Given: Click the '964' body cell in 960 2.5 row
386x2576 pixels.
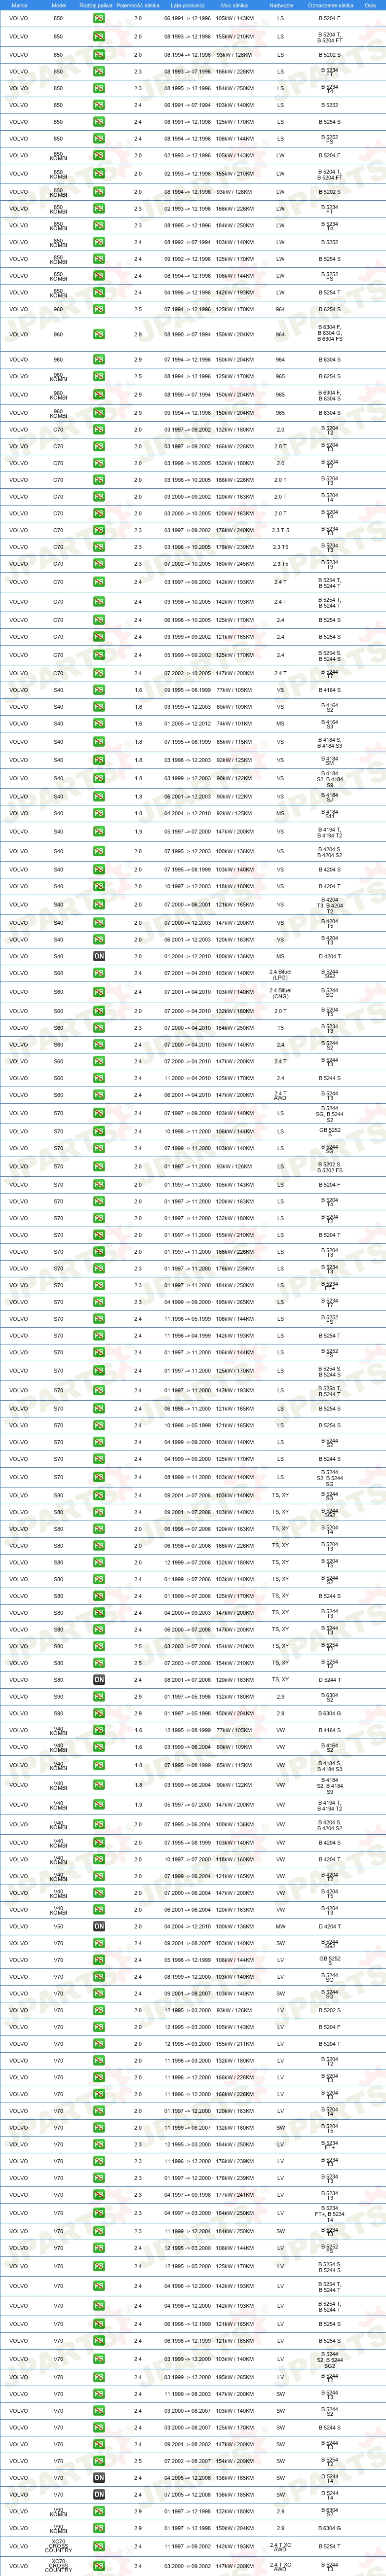Looking at the screenshot, I should click(281, 310).
